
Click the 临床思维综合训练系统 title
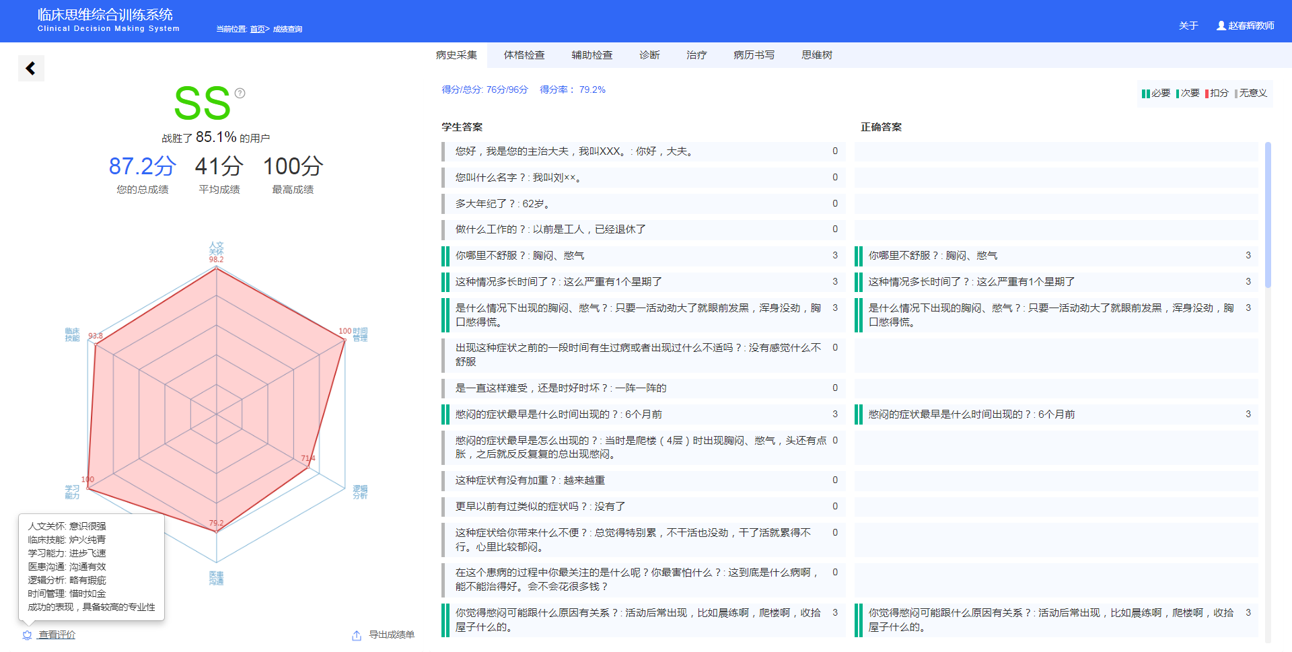click(105, 15)
